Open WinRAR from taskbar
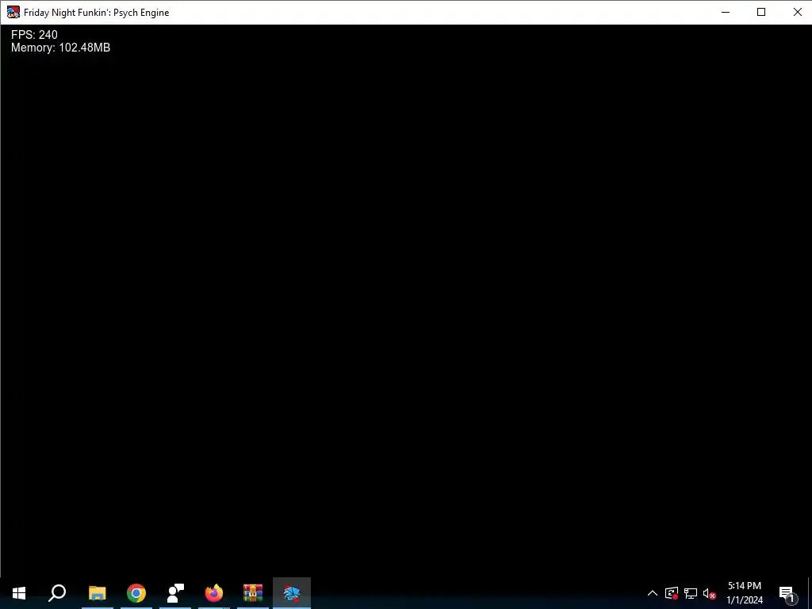 pos(253,593)
